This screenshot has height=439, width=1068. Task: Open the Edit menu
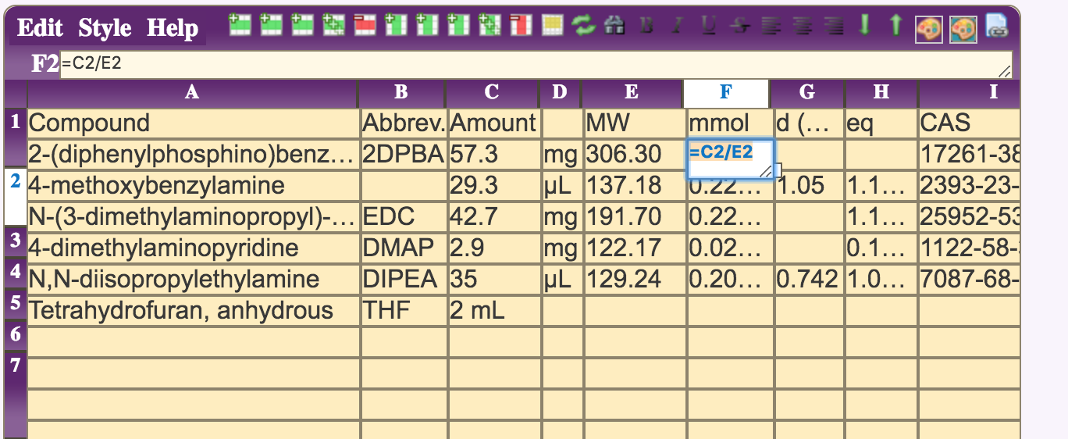click(40, 28)
